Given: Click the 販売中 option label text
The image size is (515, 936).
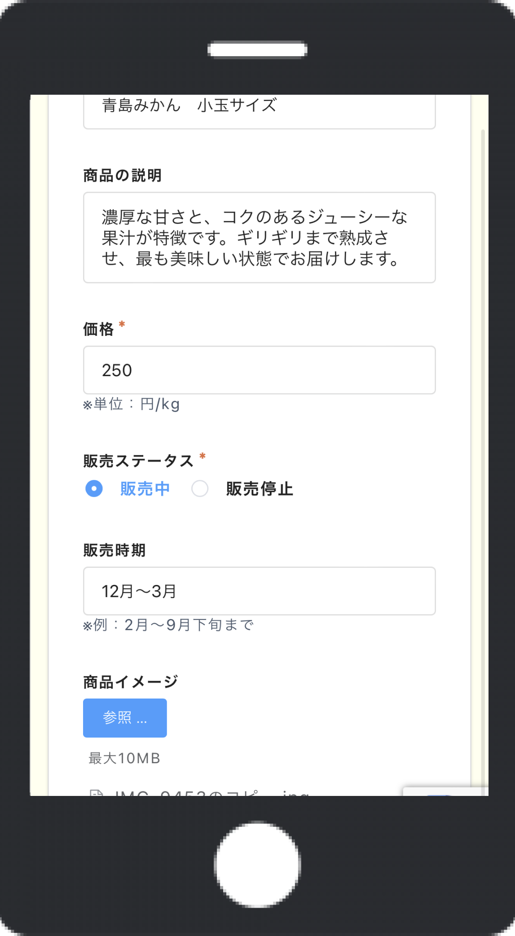Looking at the screenshot, I should 145,489.
